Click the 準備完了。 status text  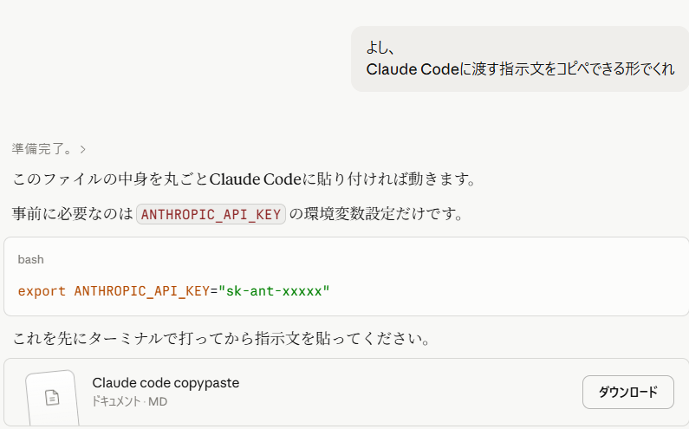click(x=42, y=149)
